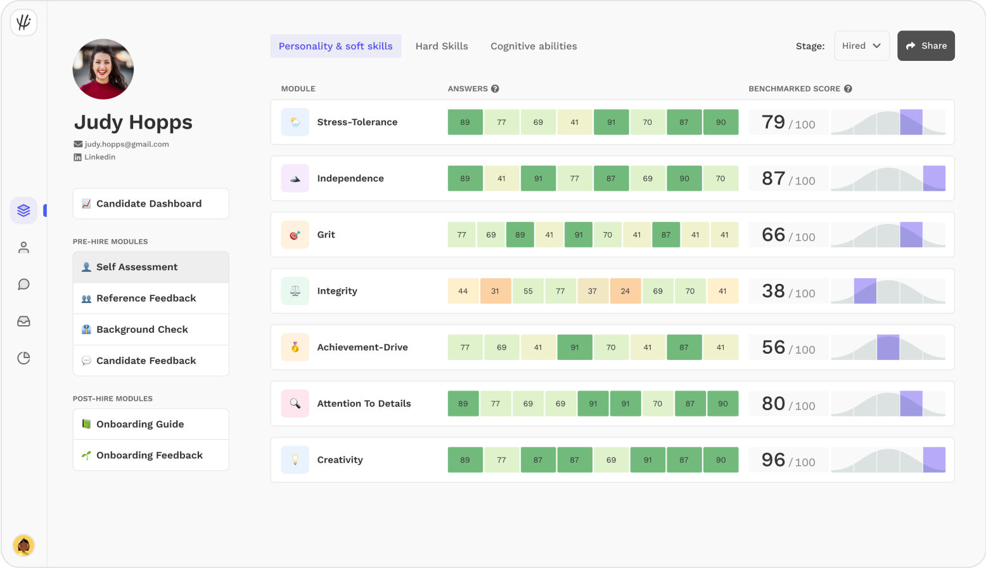Select Reference Feedback under Pre-Hire Modules
986x568 pixels.
[x=146, y=298]
